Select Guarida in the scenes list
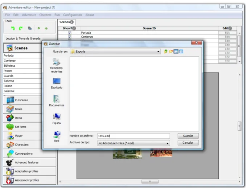The height and width of the screenshot is (188, 246). (22, 76)
